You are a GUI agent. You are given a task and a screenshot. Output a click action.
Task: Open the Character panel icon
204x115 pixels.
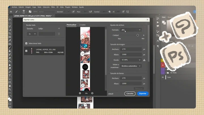click(158, 41)
